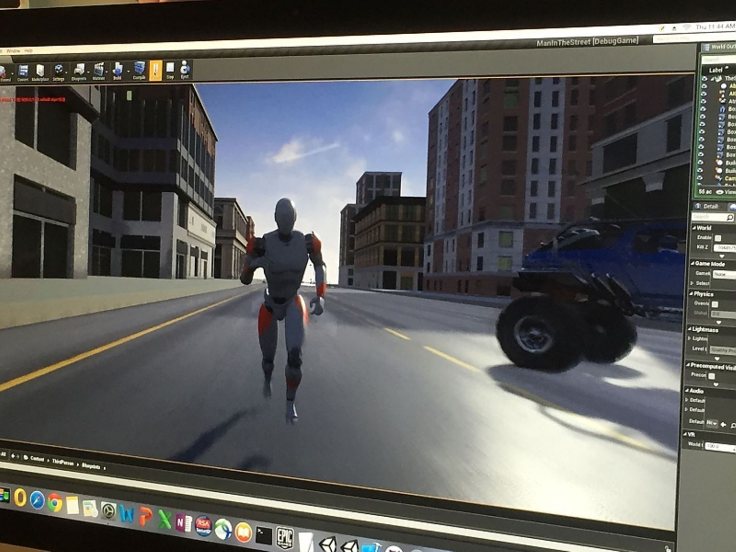Collapse the Audio section
Image resolution: width=736 pixels, height=552 pixels.
[686, 391]
